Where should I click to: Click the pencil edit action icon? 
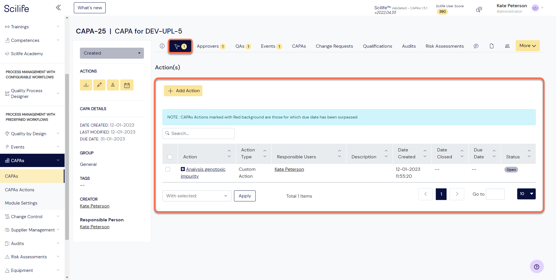tap(99, 85)
